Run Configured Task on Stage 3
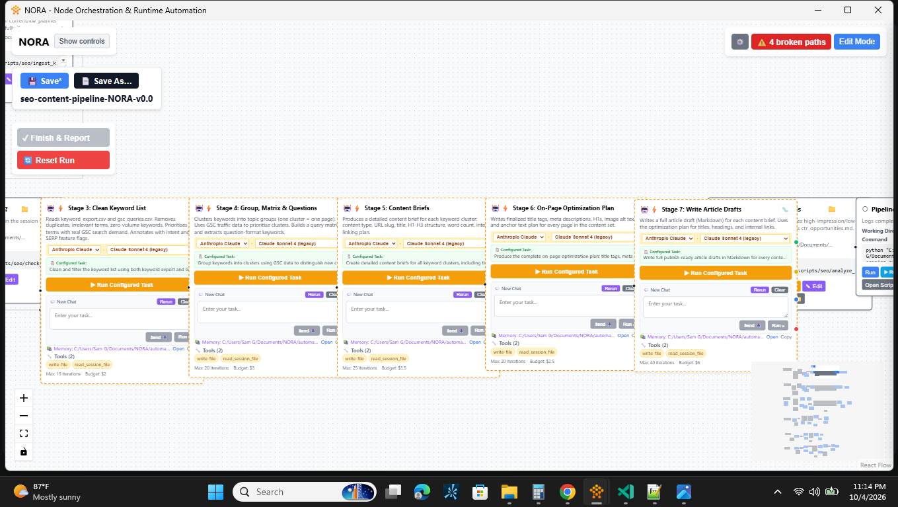Image resolution: width=898 pixels, height=507 pixels. click(118, 285)
